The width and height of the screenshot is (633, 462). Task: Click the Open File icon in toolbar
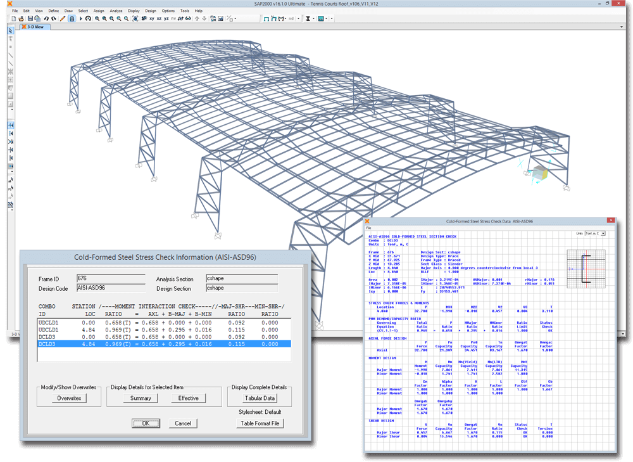coord(21,18)
